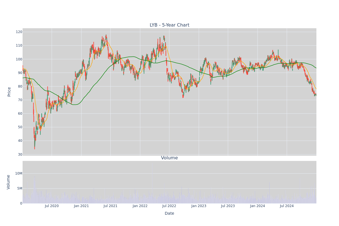This screenshot has height=226, width=339.
Task: Click the 30 price tick label
Action: point(20,154)
